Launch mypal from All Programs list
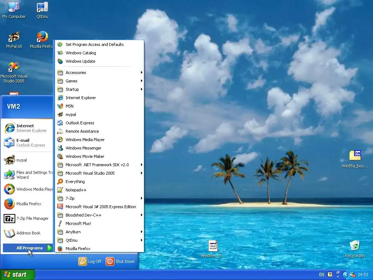This screenshot has height=280, width=373. click(x=99, y=114)
